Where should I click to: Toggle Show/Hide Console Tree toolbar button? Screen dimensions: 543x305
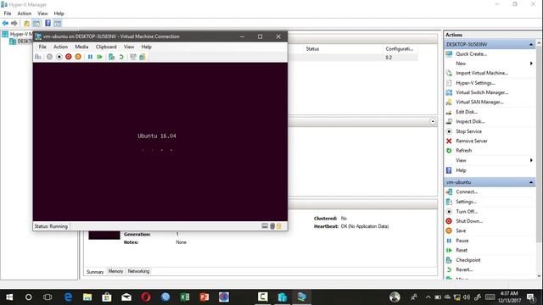(x=36, y=23)
